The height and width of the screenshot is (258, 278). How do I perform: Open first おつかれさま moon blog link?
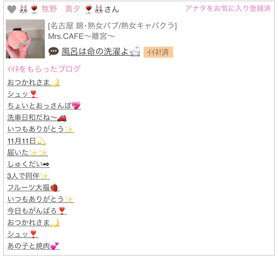coord(33,82)
